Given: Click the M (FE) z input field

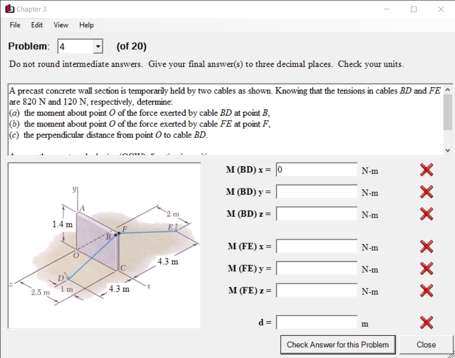Looking at the screenshot, I should pos(317,290).
